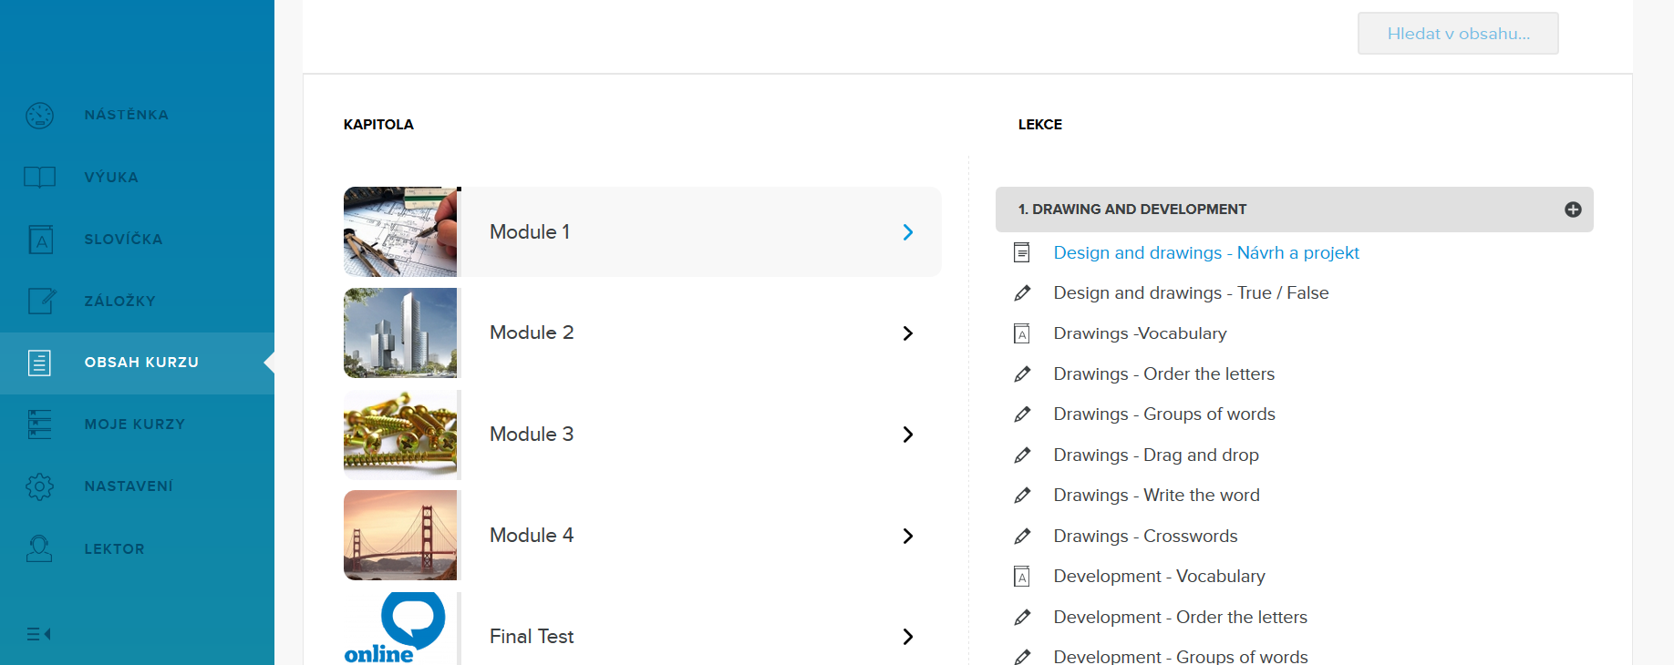This screenshot has width=1674, height=665.
Task: Click the Nástěnka dashboard icon
Action: (x=40, y=116)
